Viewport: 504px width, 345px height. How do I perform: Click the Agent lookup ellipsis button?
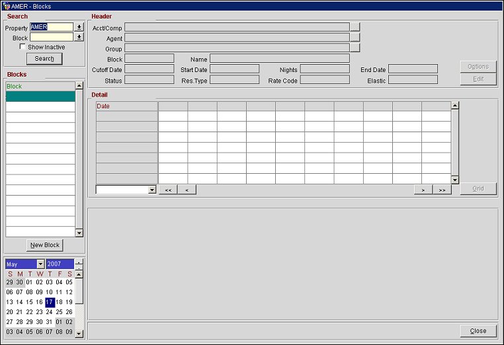[355, 38]
